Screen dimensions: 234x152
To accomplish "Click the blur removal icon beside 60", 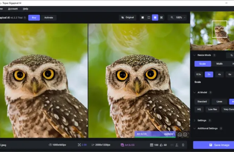I will 161,145.
